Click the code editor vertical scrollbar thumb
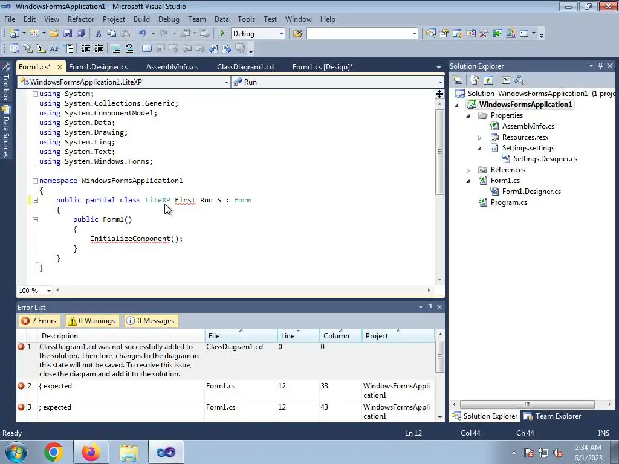619x464 pixels. click(x=439, y=152)
